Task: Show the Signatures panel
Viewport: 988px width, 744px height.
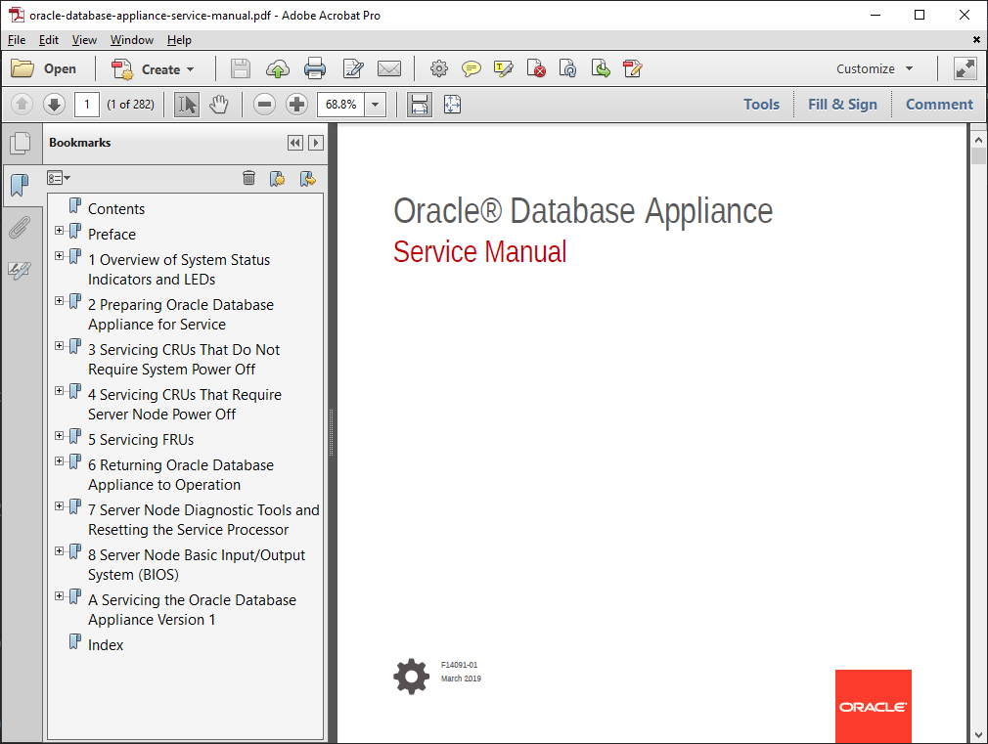Action: point(20,270)
